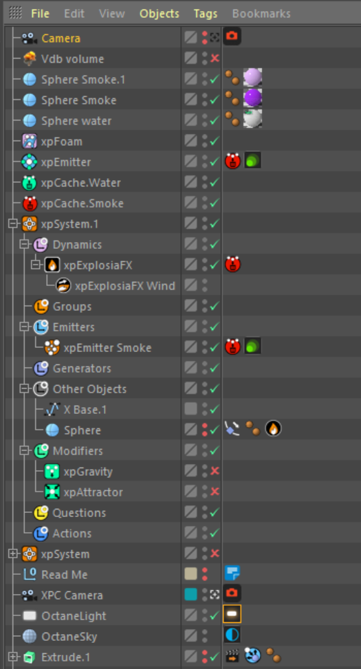Select the xpGravity modifier icon
This screenshot has width=361, height=669.
(52, 472)
